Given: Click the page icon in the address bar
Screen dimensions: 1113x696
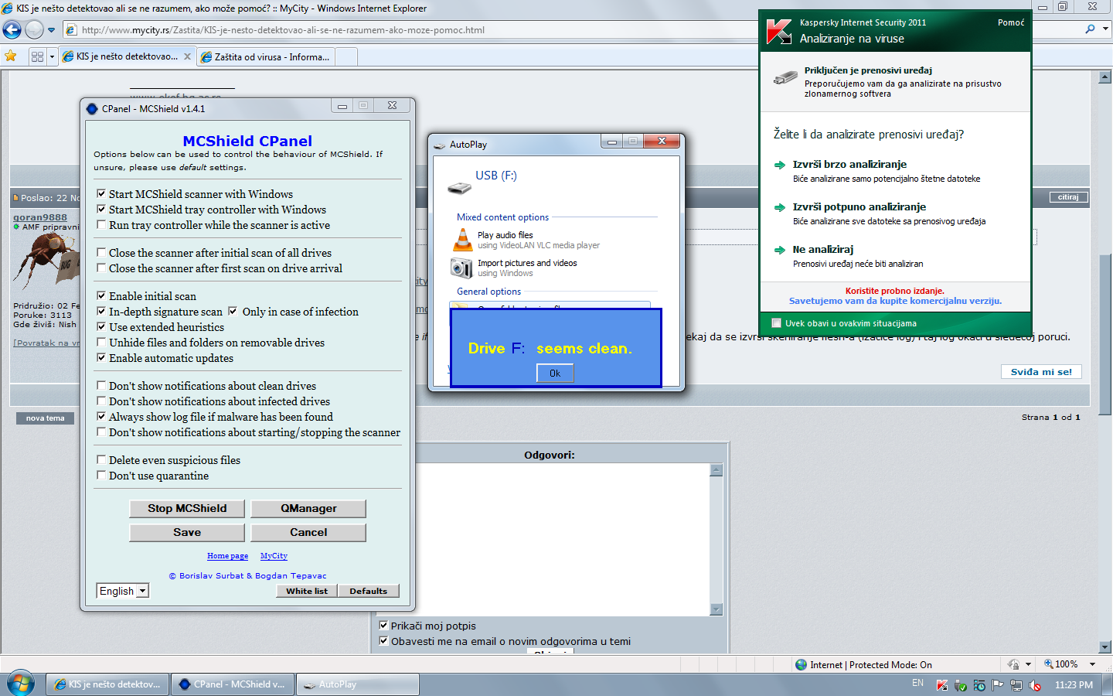Looking at the screenshot, I should [71, 30].
